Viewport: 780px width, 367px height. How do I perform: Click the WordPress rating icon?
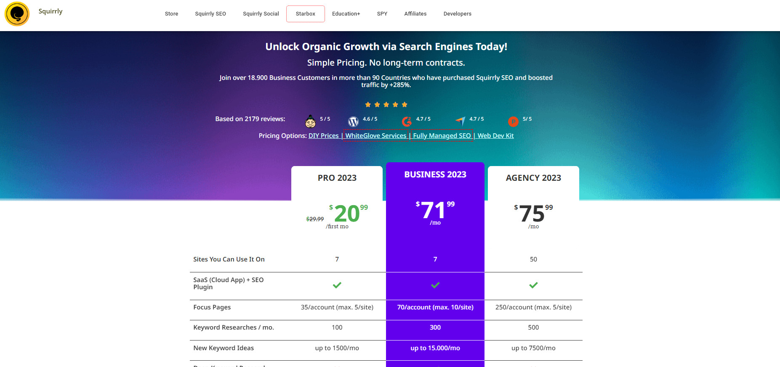(354, 121)
